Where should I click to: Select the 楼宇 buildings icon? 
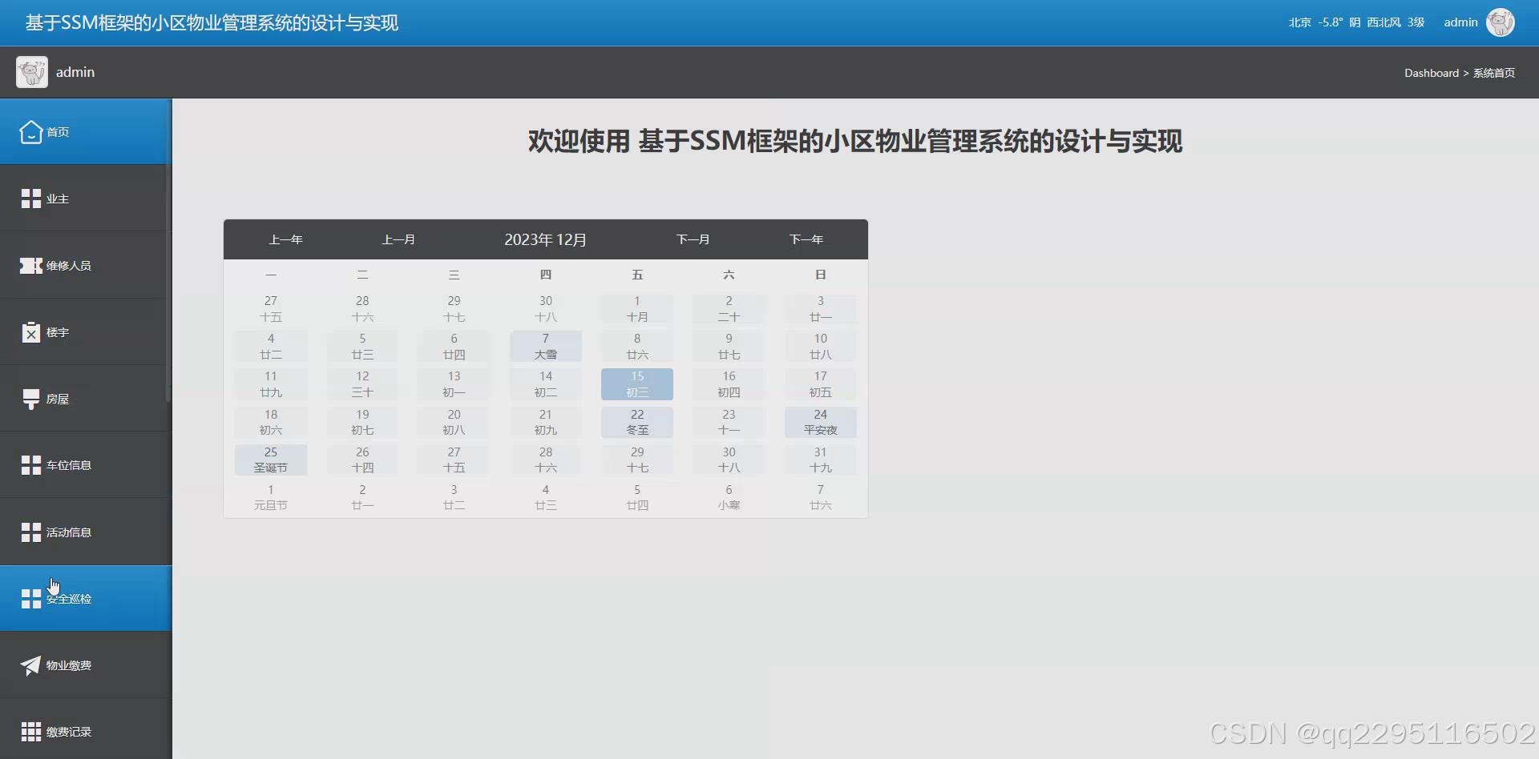coord(31,331)
